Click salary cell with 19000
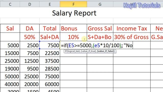163x92 pixels. 10,68
